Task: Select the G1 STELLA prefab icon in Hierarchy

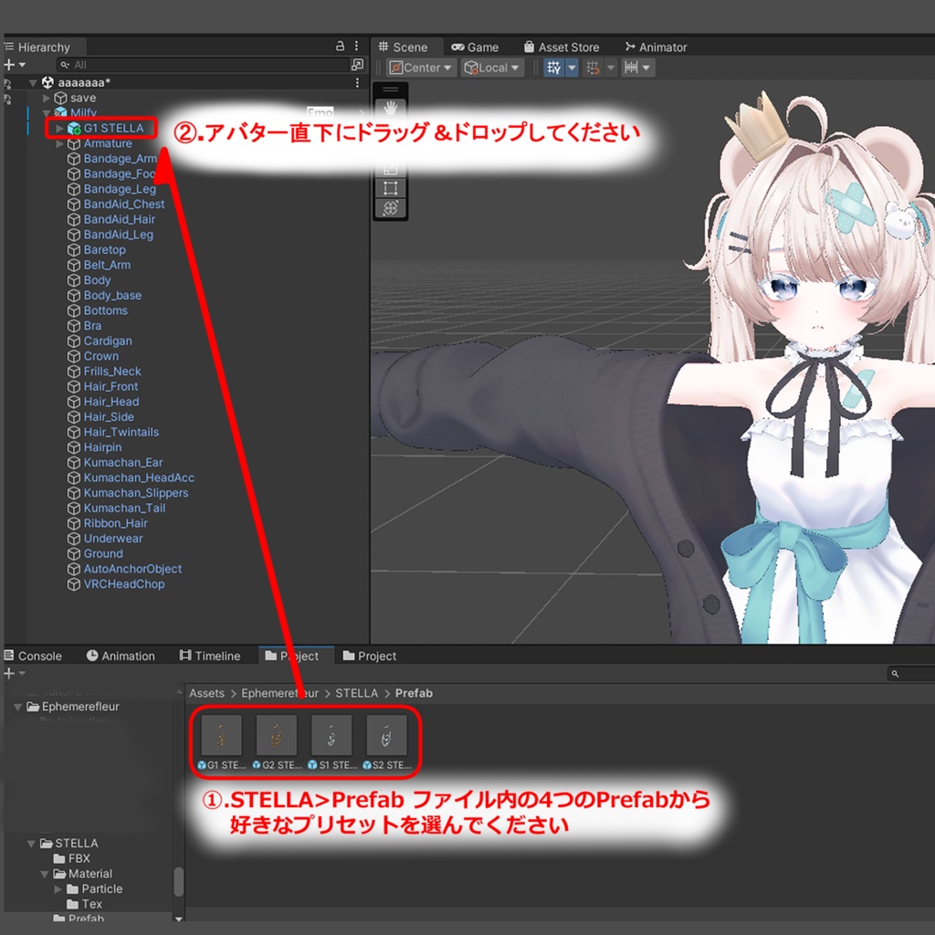Action: point(74,128)
